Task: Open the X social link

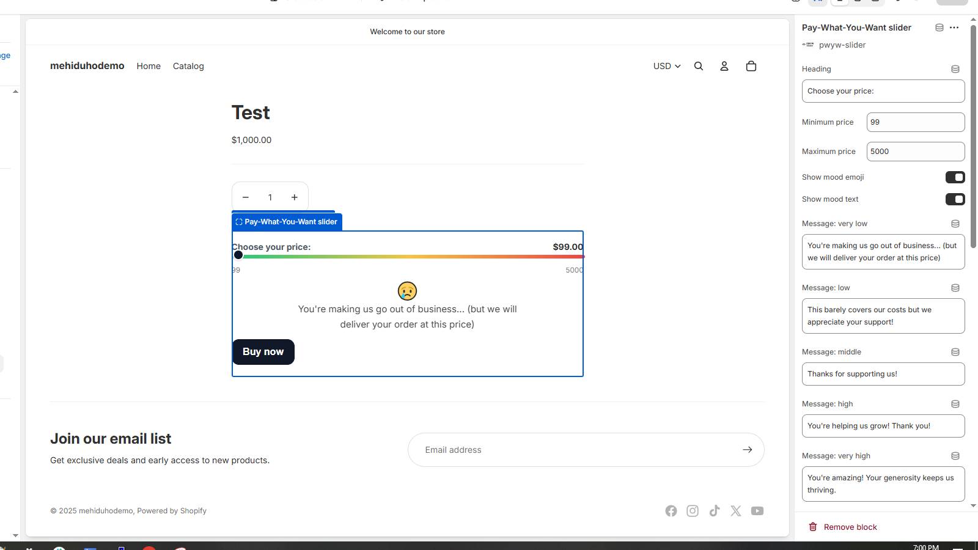Action: click(x=736, y=511)
